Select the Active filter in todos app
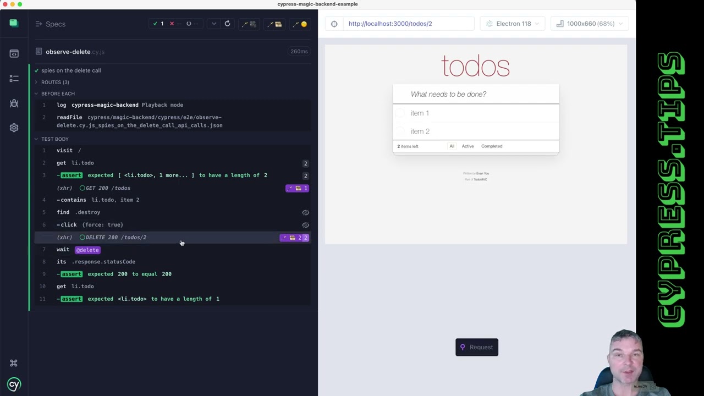 point(468,146)
